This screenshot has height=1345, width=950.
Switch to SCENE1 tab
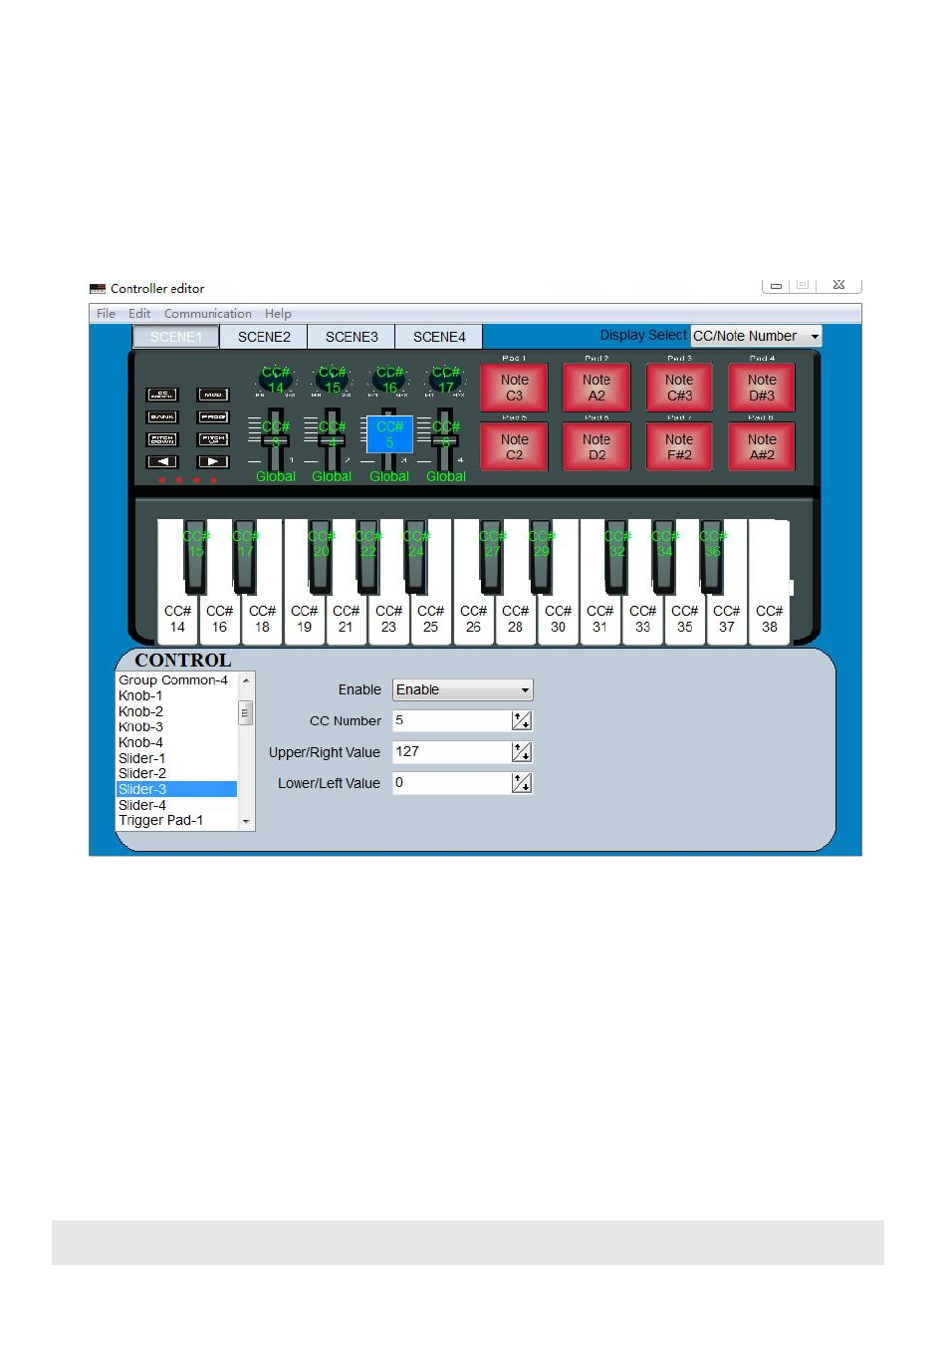(176, 337)
